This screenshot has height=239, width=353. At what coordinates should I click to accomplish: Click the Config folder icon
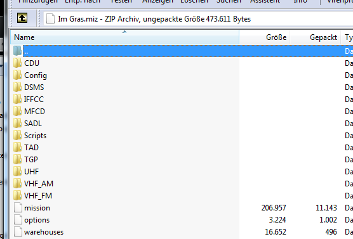(x=17, y=75)
